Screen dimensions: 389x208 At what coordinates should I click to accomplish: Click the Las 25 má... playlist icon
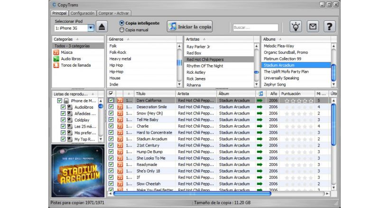click(70, 126)
